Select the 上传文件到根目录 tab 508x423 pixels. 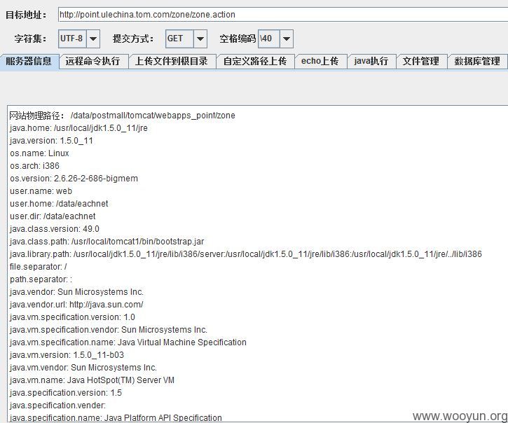(x=172, y=62)
